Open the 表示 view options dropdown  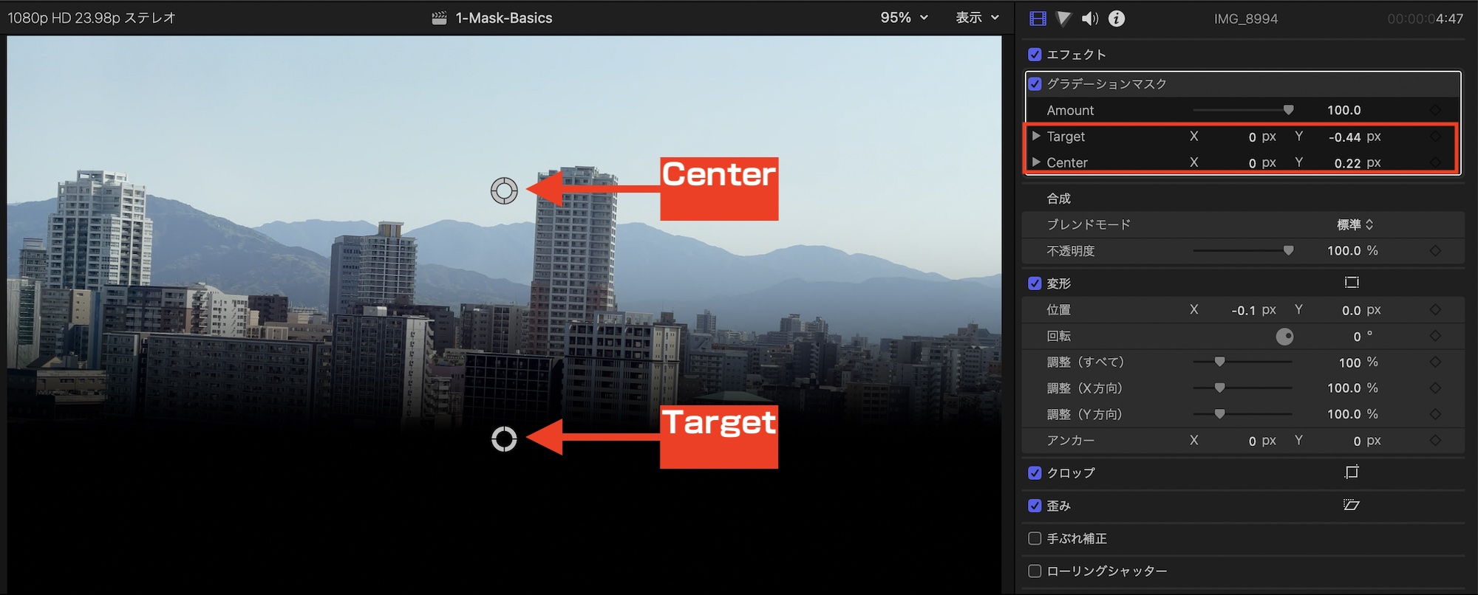click(977, 18)
